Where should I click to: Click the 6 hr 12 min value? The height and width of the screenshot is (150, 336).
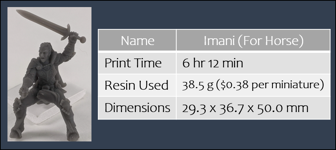click(x=212, y=63)
